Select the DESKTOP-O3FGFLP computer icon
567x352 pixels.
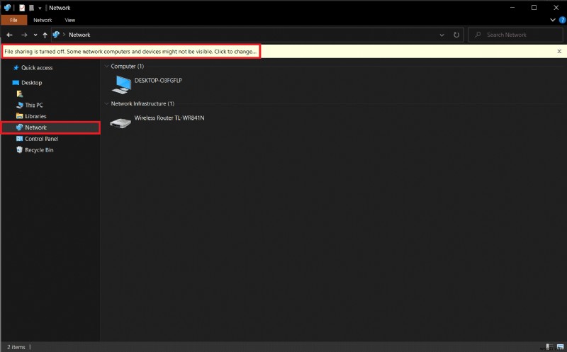click(121, 85)
